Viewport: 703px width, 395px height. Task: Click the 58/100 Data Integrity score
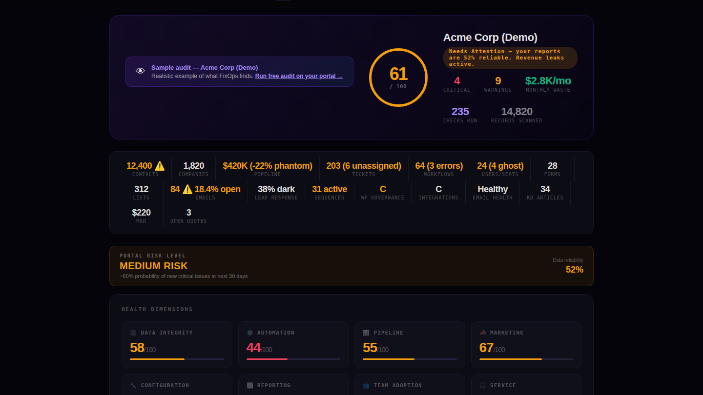tap(143, 348)
